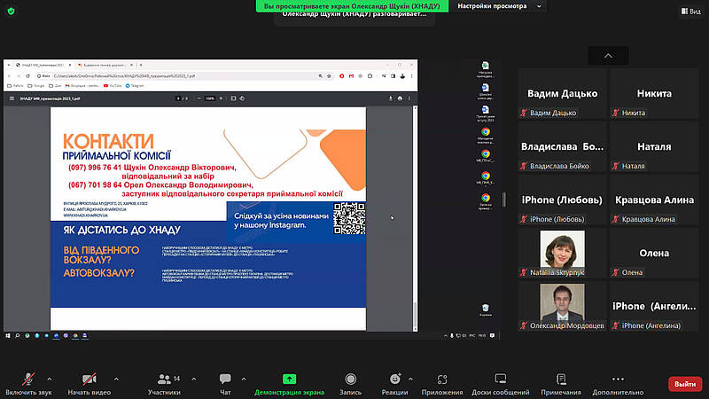Viewport: 709px width, 399px height.
Task: Open the Notes (Примечания) tool
Action: pos(561,379)
